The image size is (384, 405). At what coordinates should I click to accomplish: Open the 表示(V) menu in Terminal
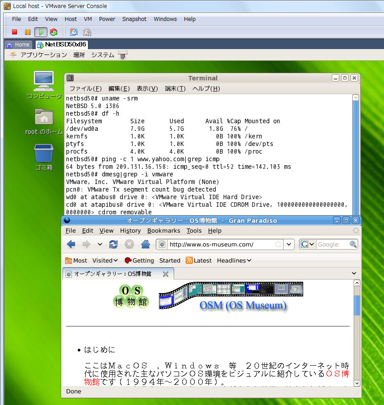click(147, 88)
